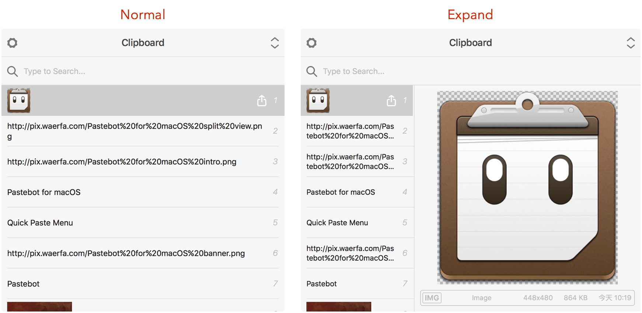Click the 今天 10:19 timestamp
Screen dimensions: 642x313
[x=615, y=298]
